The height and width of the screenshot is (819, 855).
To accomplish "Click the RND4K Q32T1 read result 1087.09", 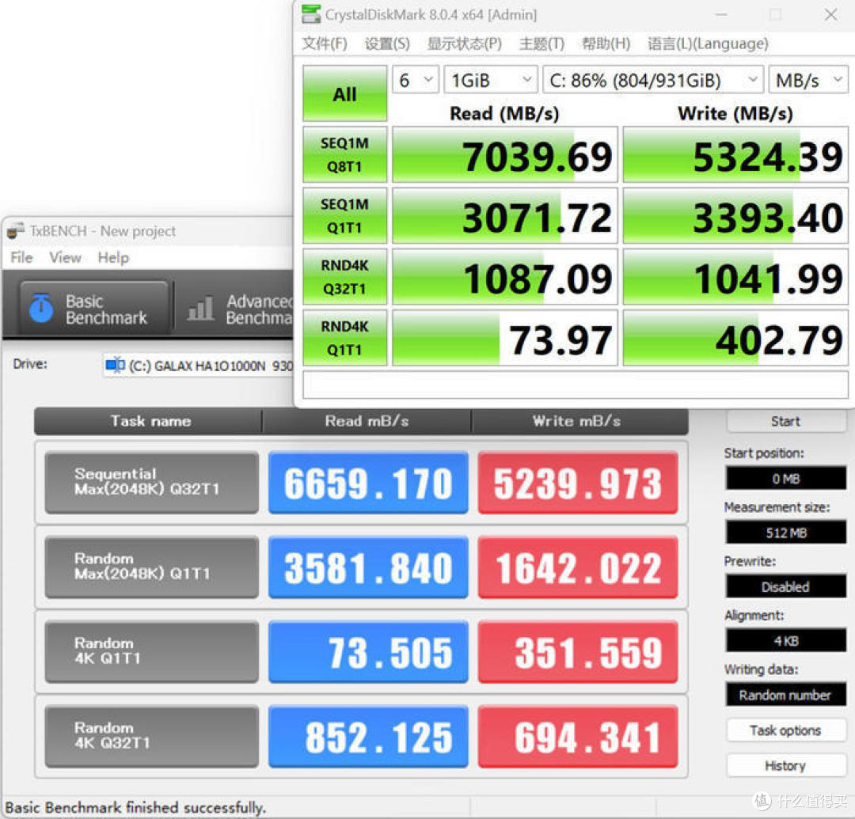I will click(505, 277).
